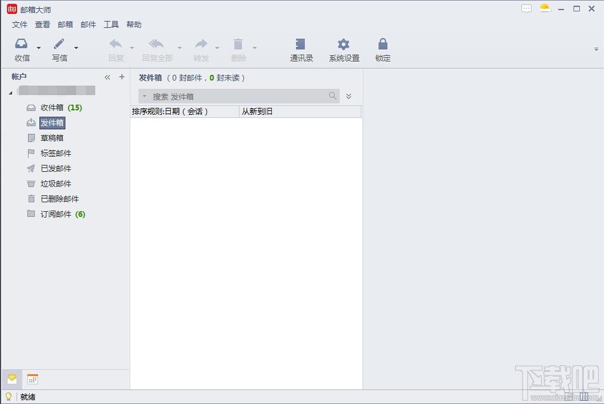The image size is (604, 404).
Task: Click the 就绪 status text
Action: [x=28, y=396]
